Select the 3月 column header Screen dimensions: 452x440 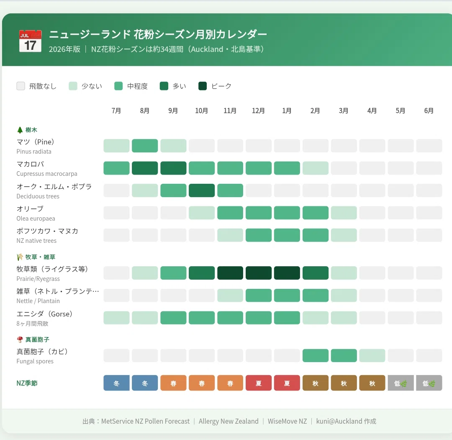click(x=344, y=111)
